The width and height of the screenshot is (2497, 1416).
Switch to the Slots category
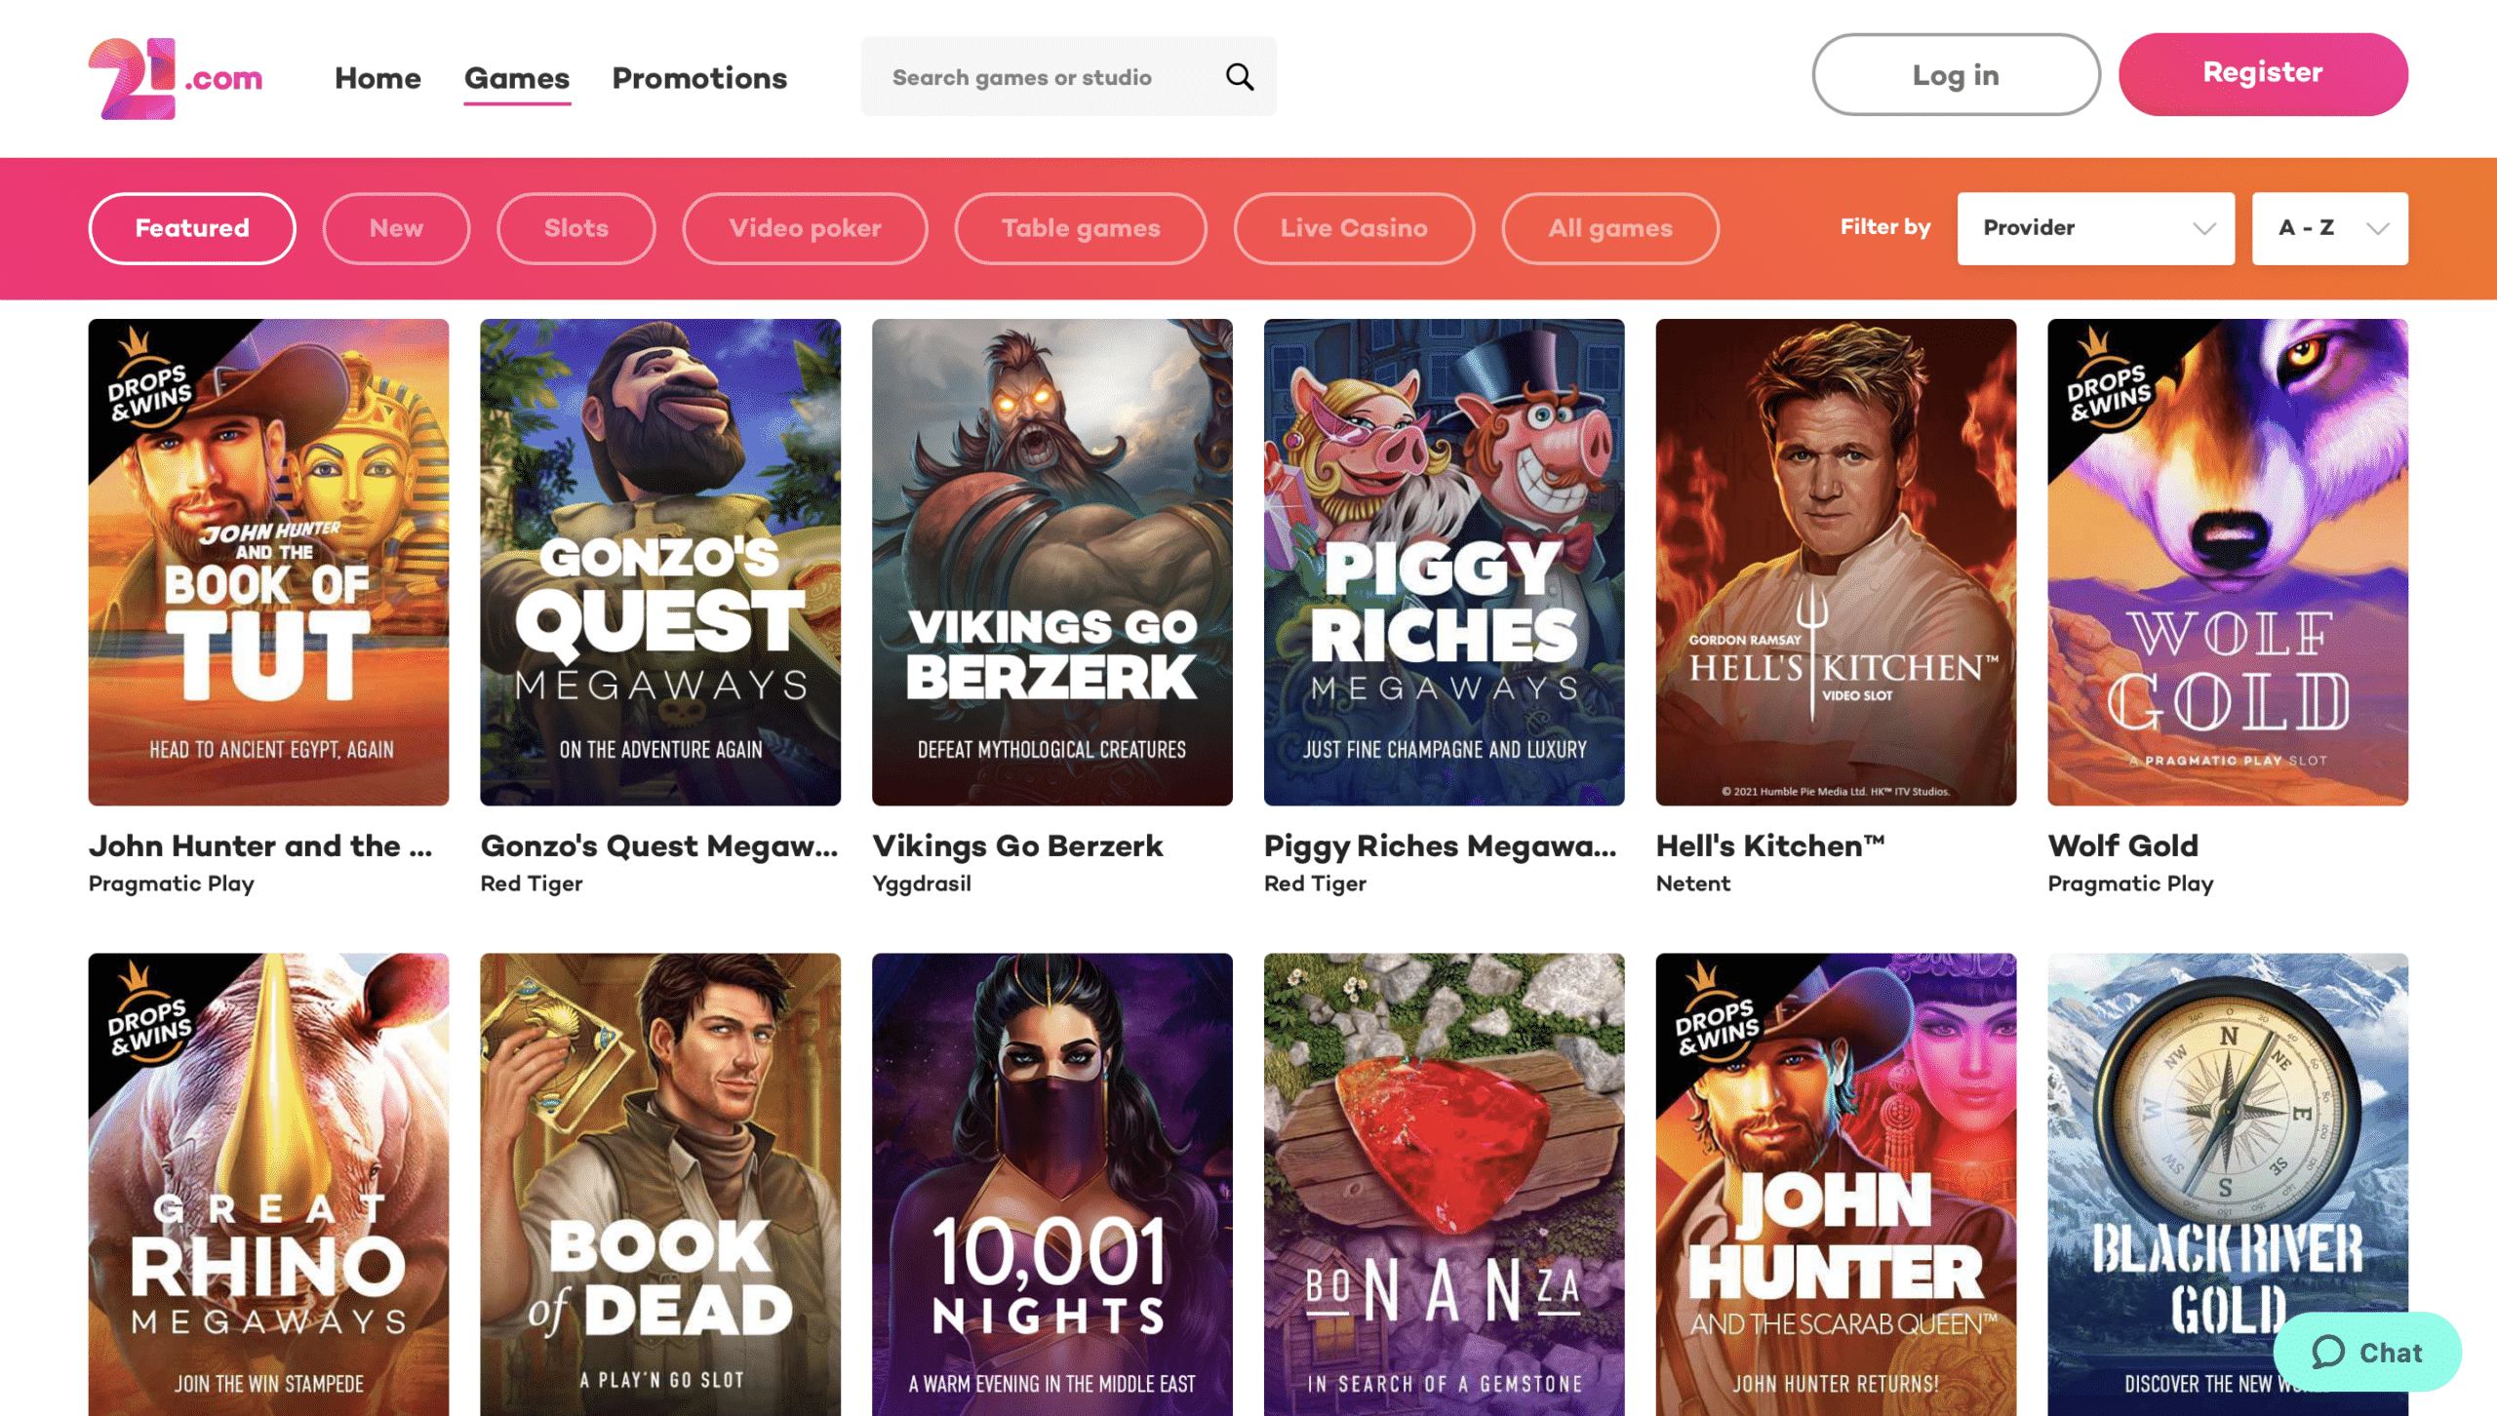coord(576,228)
